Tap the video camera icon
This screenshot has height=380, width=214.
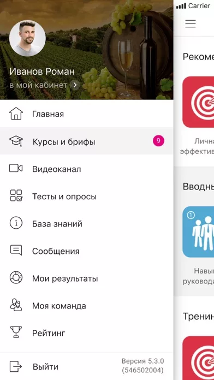pos(16,168)
